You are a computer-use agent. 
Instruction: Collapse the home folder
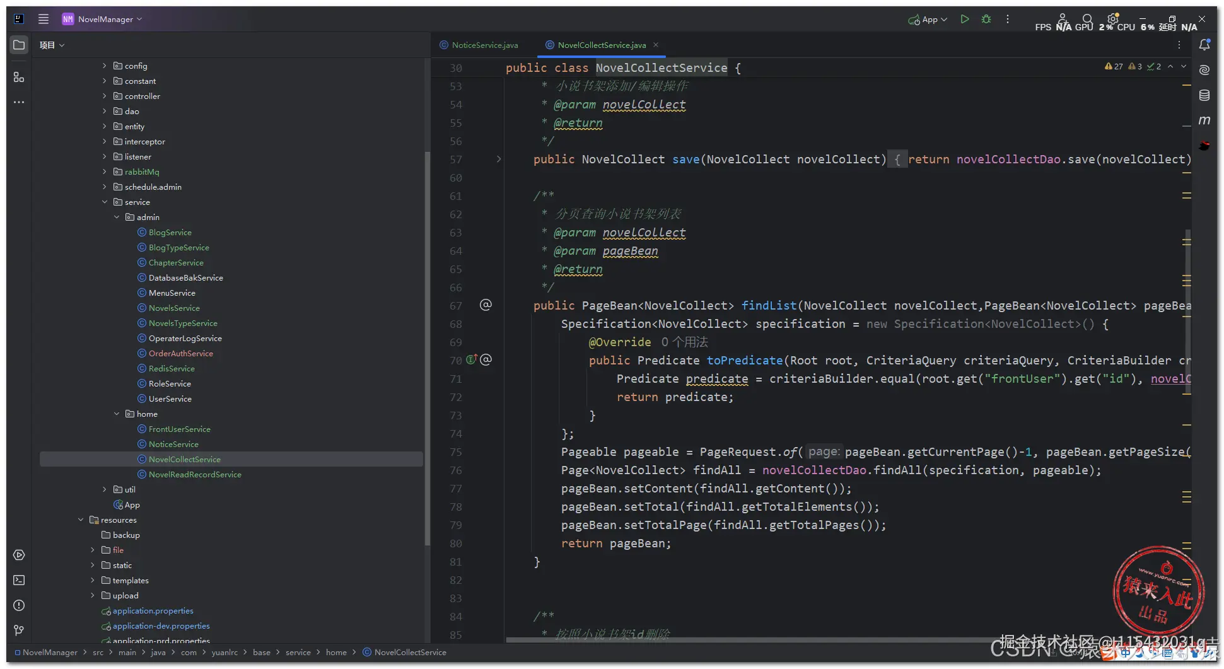[117, 414]
